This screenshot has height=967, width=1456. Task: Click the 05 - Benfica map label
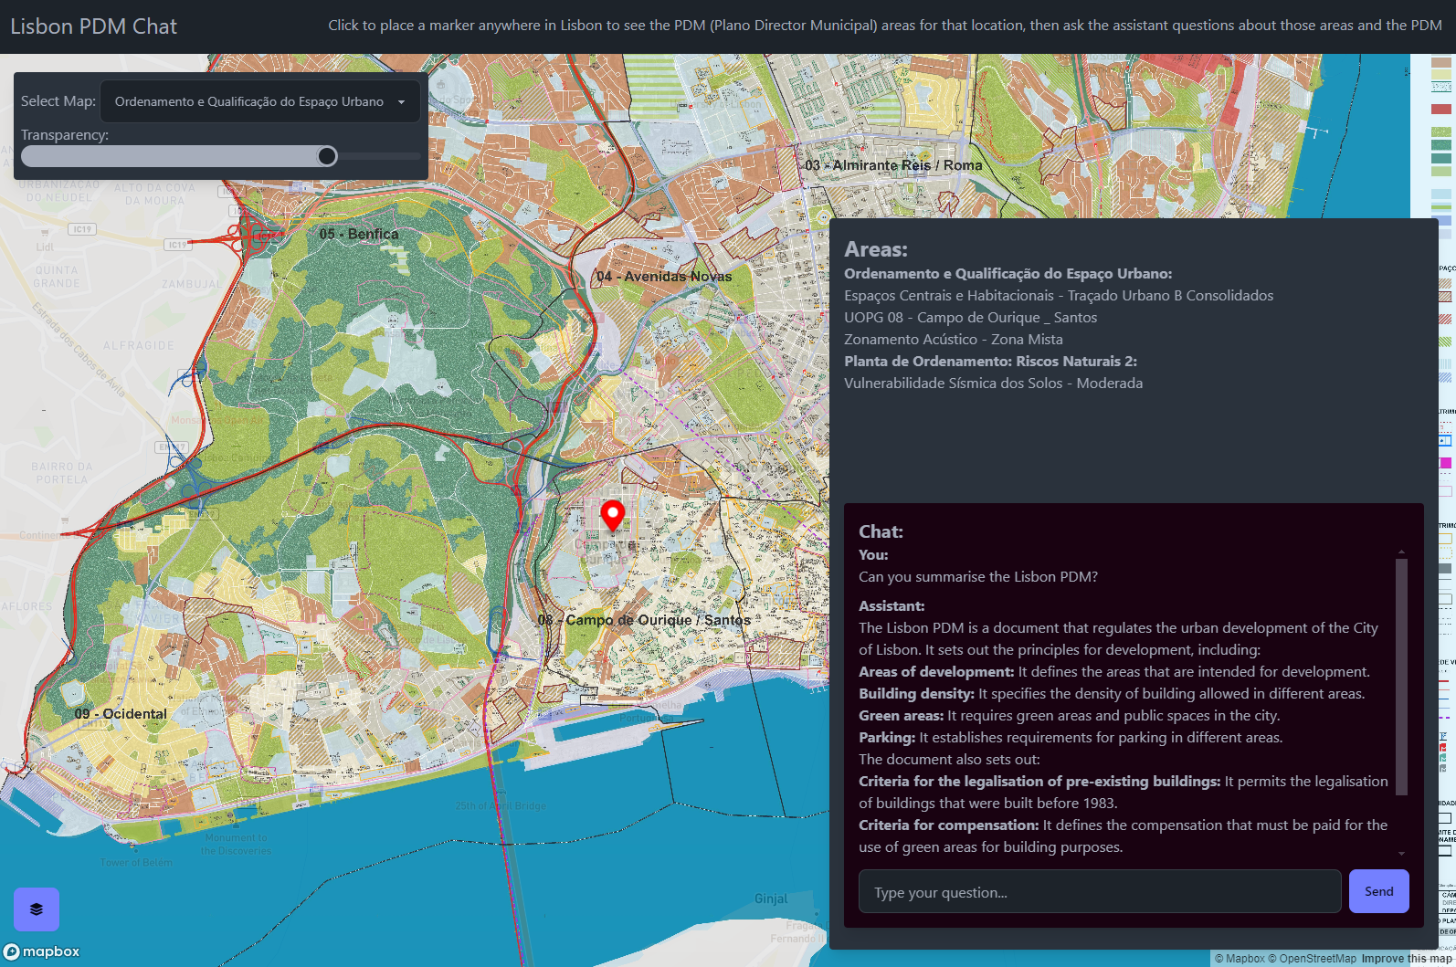(359, 234)
